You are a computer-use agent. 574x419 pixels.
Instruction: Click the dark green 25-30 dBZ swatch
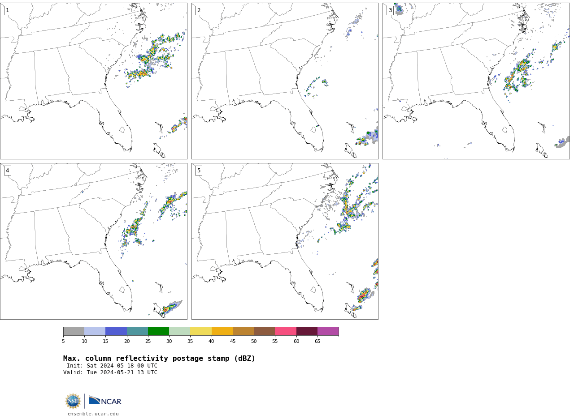(x=158, y=331)
